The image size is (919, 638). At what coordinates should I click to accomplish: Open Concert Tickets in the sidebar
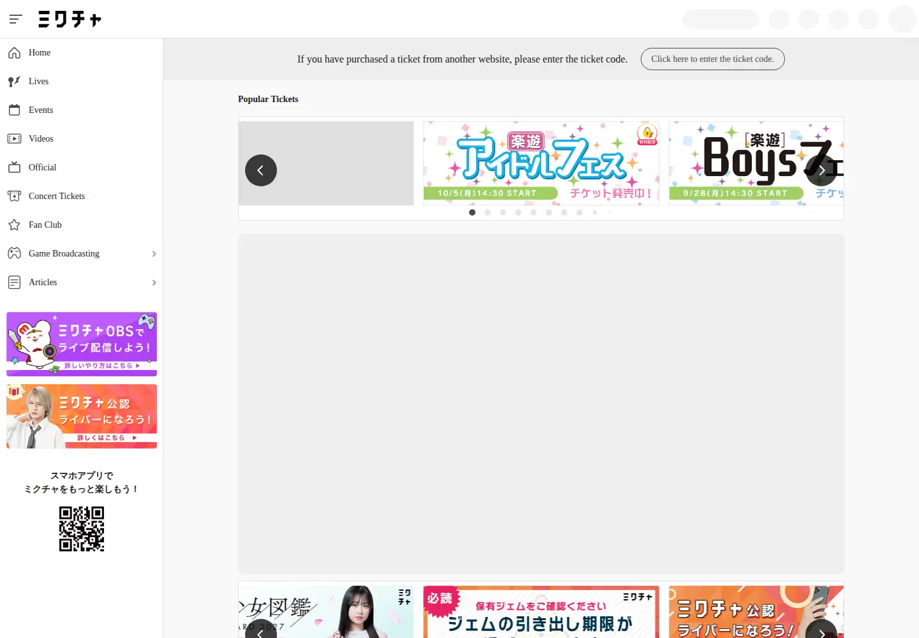82,197
